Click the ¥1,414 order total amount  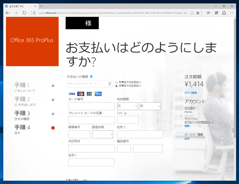[x=194, y=84]
